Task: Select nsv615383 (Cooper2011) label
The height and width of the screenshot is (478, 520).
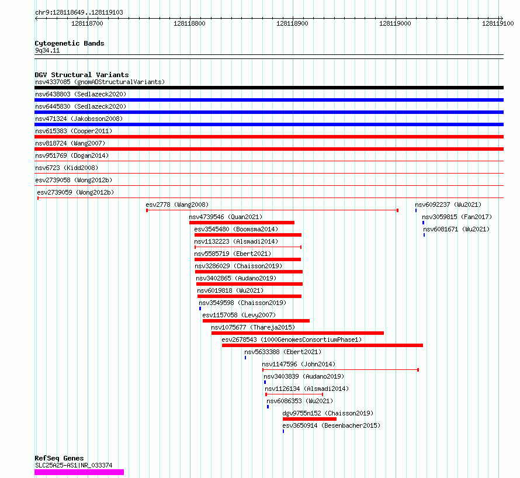Action: pyautogui.click(x=74, y=131)
